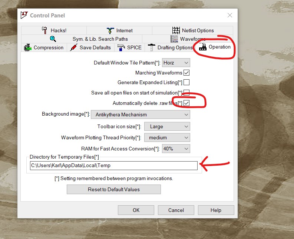Open the Netlist Options tab
The height and width of the screenshot is (239, 294).
coord(192,30)
